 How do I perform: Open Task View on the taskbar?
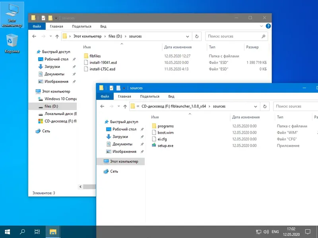point(36,232)
